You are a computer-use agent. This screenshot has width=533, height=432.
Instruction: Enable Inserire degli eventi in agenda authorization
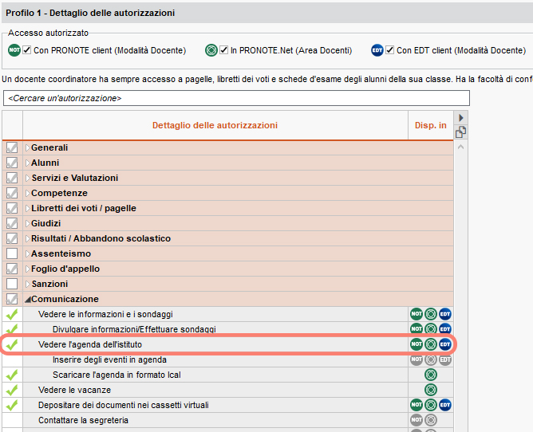12,359
